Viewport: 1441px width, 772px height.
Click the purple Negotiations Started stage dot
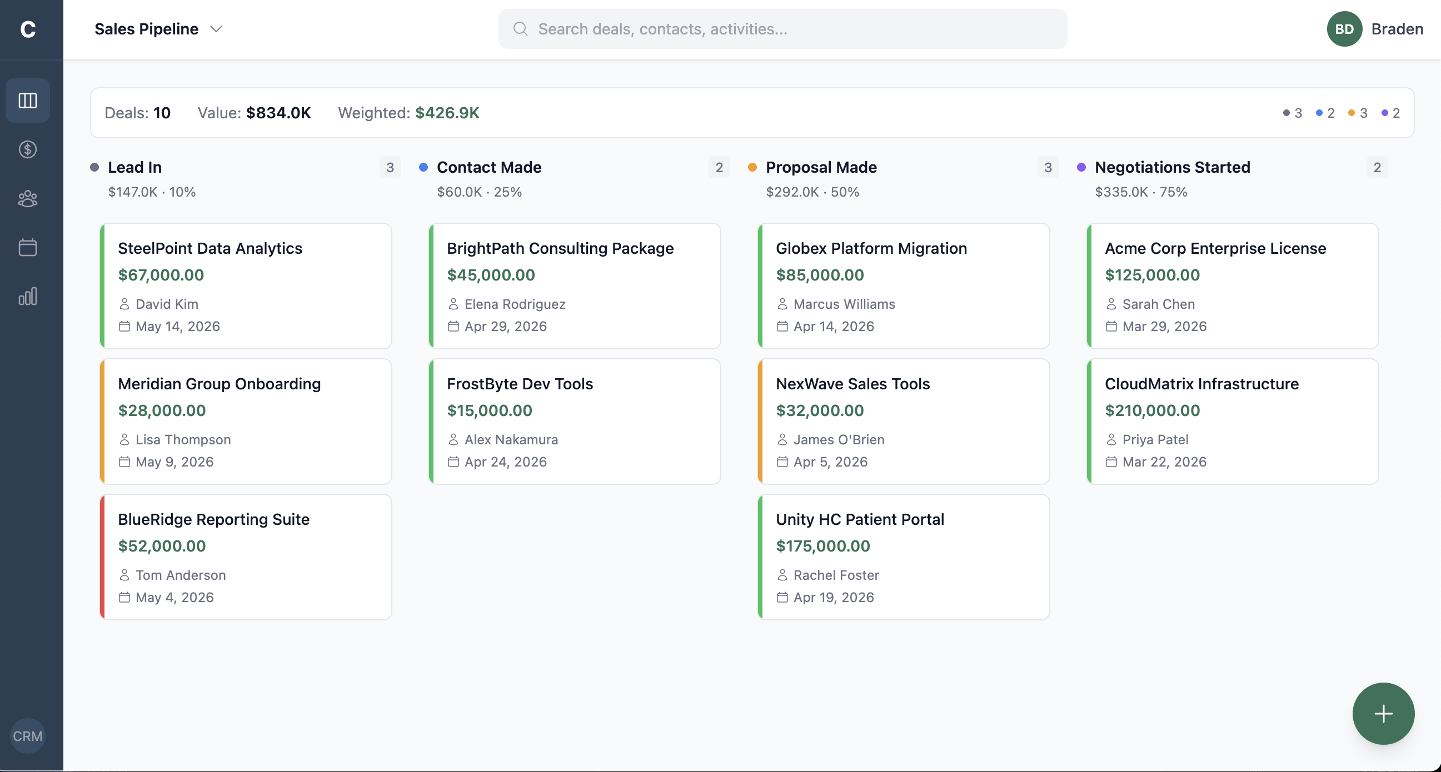(x=1081, y=167)
